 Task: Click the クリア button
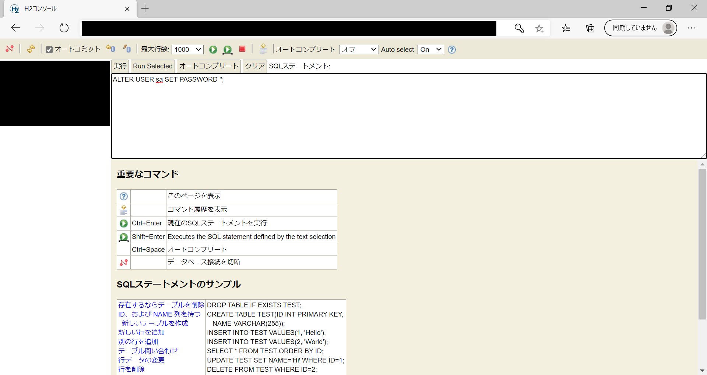pos(255,66)
